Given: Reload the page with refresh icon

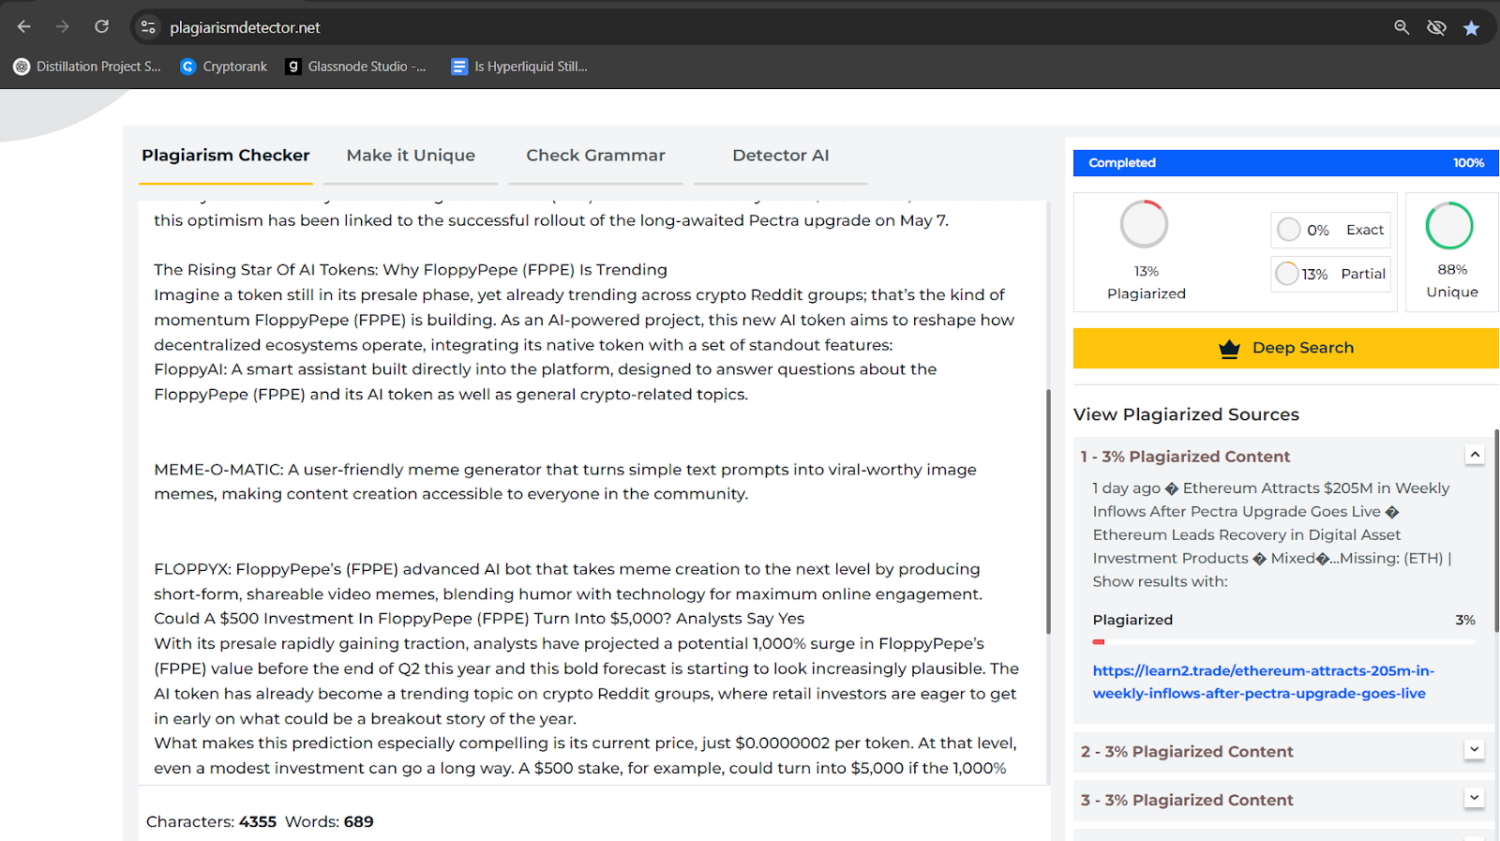Looking at the screenshot, I should coord(102,27).
